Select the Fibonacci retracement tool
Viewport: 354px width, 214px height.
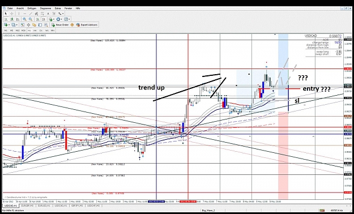click(x=42, y=14)
